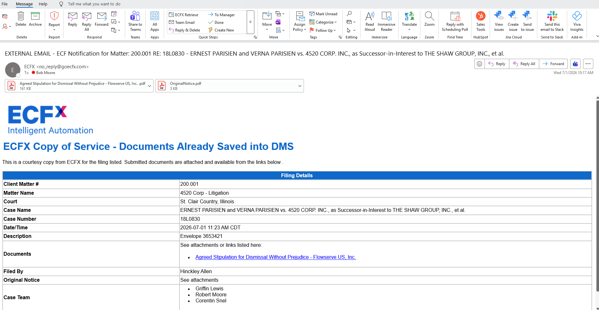Screen dimensions: 599x310
Task: Run the To Manager quick step
Action: (221, 15)
